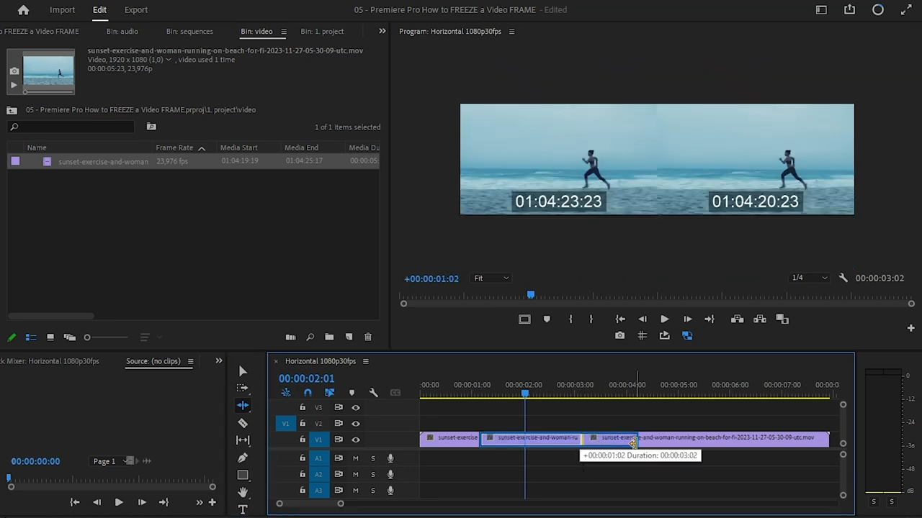Select the Pen tool in the timeline tools
This screenshot has height=518, width=922.
coord(243,458)
